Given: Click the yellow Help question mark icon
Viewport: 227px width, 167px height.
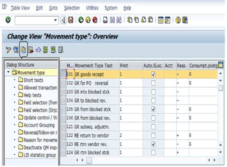Looking at the screenshot, I should pyautogui.click(x=178, y=20).
